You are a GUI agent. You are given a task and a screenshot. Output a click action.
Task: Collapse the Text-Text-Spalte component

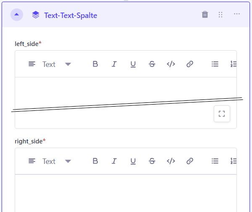(17, 15)
